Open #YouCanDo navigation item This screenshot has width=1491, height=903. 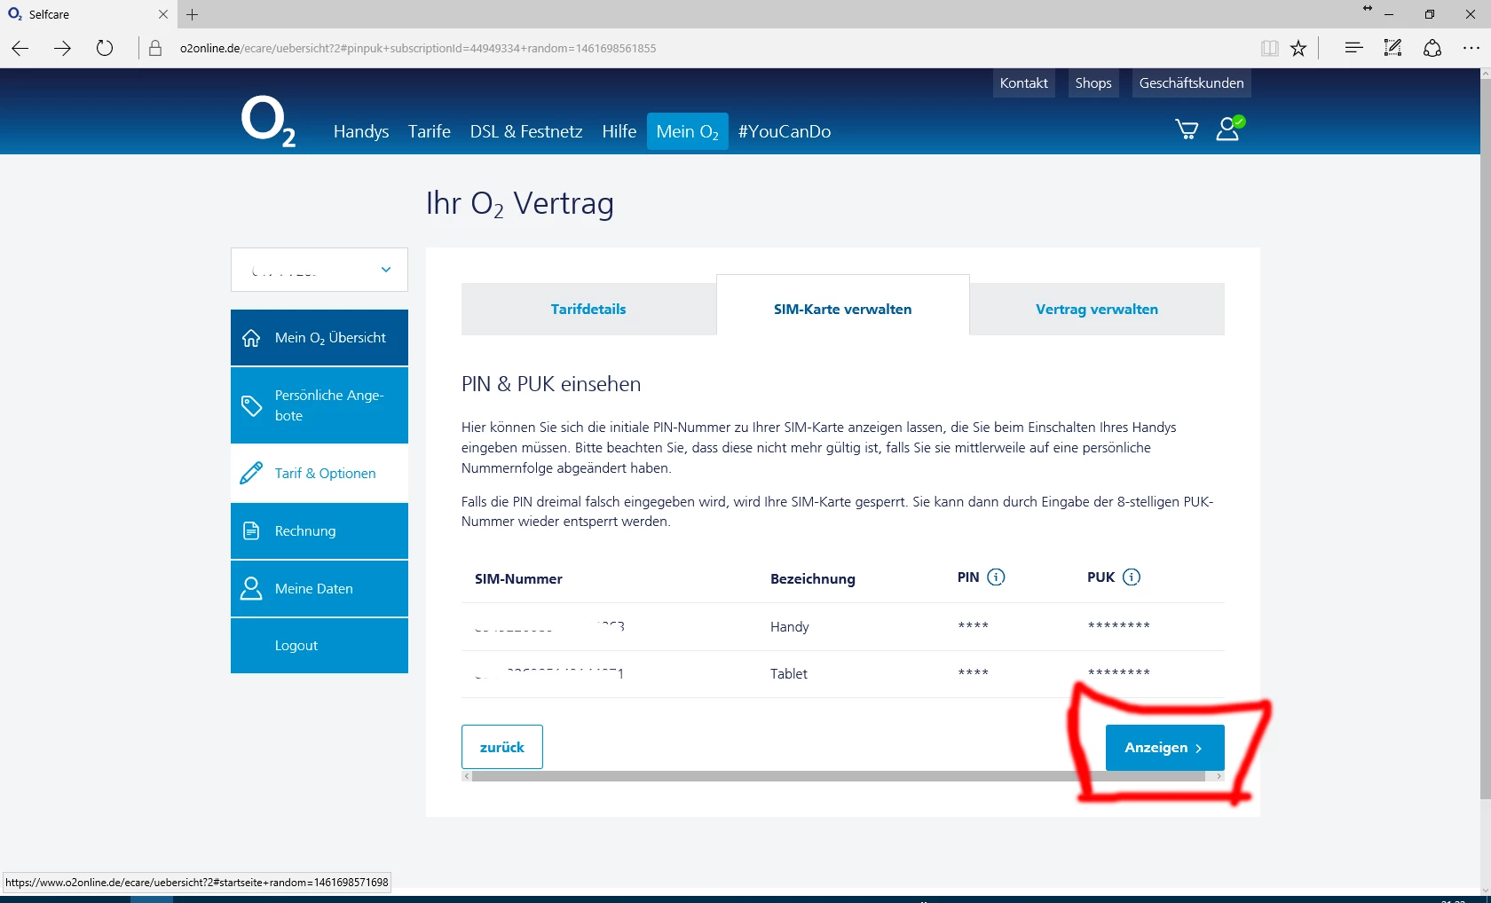(x=785, y=131)
